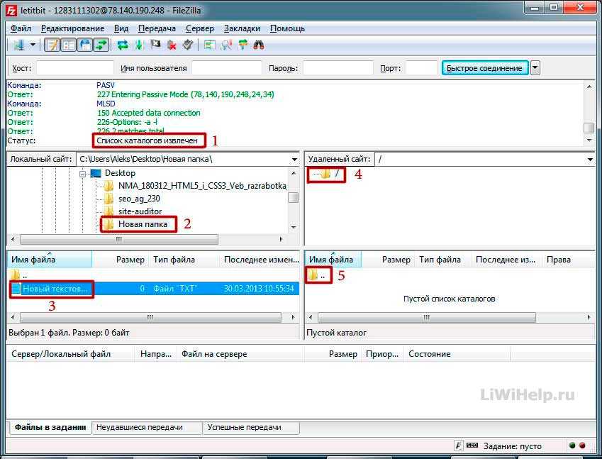Open the Файл menu

tap(21, 28)
